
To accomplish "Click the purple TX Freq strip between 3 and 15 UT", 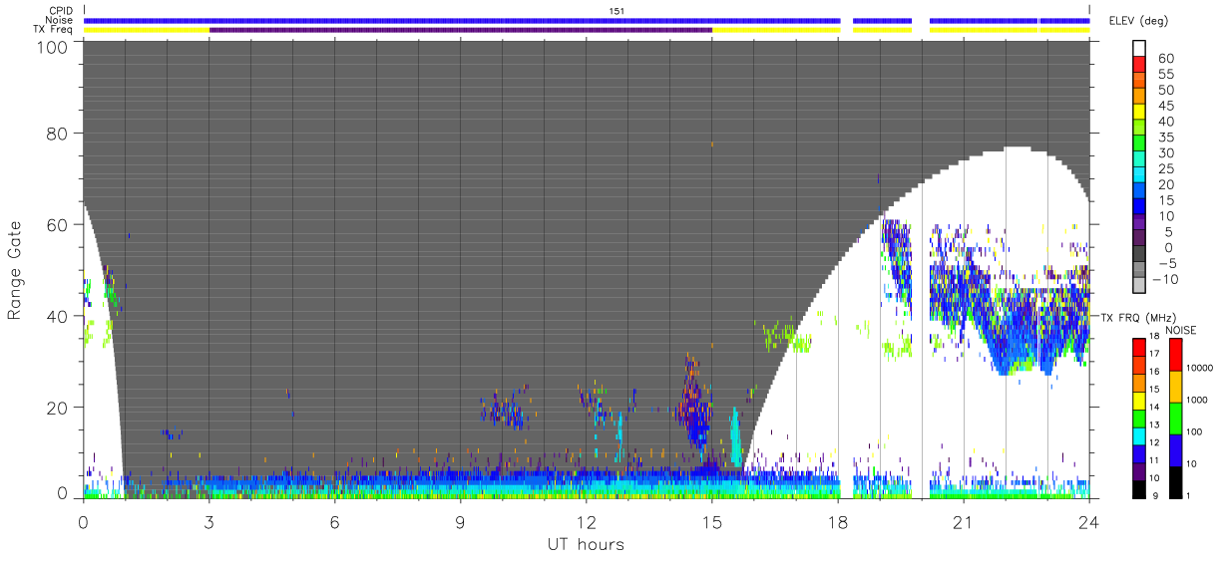I will coord(461,30).
